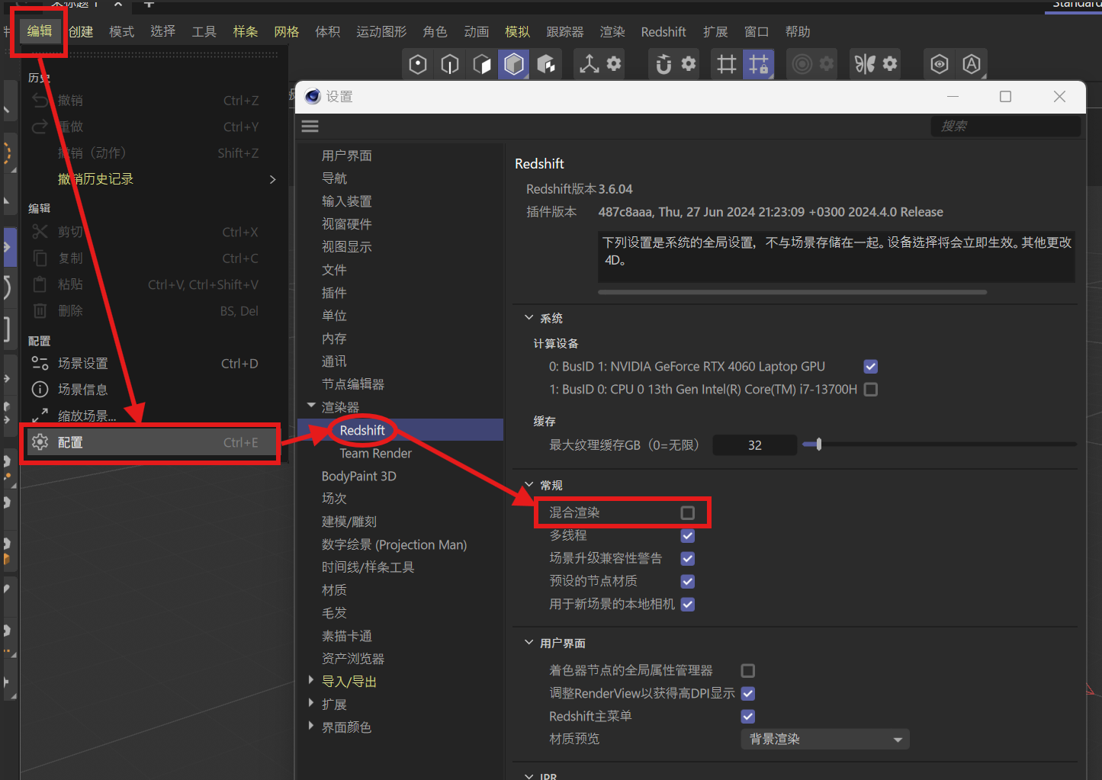The image size is (1102, 780).
Task: Collapse the 常规 section
Action: click(529, 485)
